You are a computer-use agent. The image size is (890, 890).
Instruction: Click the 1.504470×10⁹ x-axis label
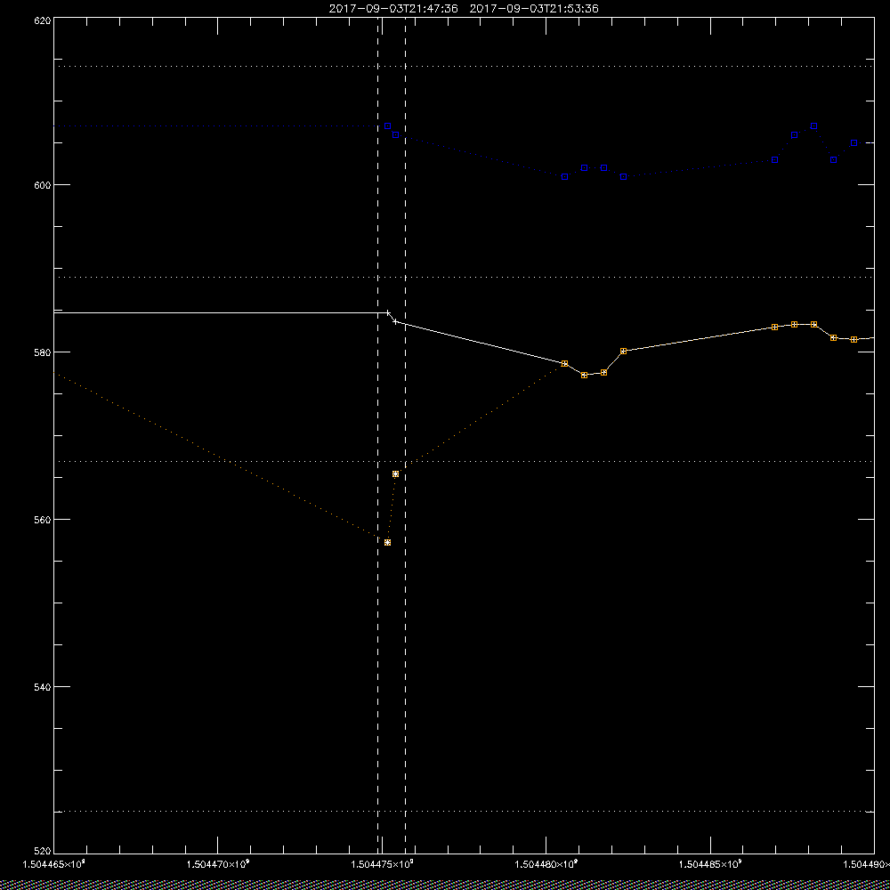tap(218, 864)
